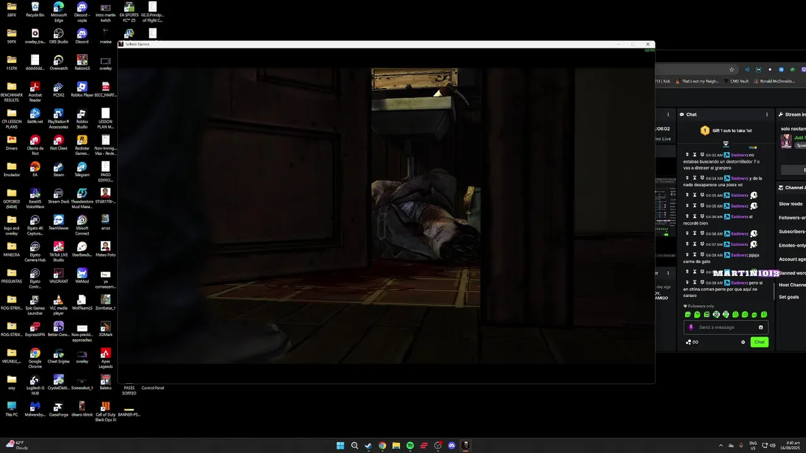The height and width of the screenshot is (453, 806).
Task: Click Gift 1 sub to take 1st
Action: (726, 130)
